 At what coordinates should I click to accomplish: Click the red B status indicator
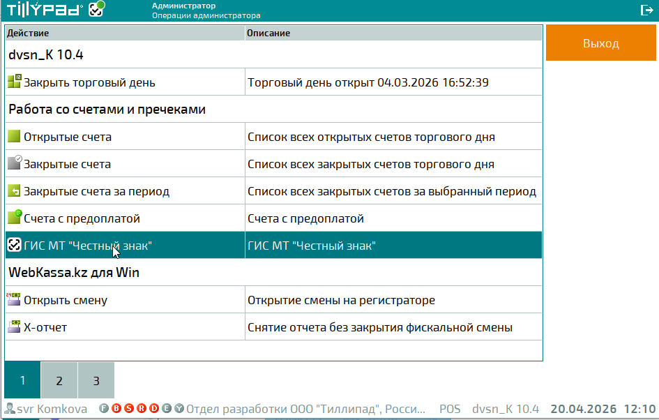point(116,408)
